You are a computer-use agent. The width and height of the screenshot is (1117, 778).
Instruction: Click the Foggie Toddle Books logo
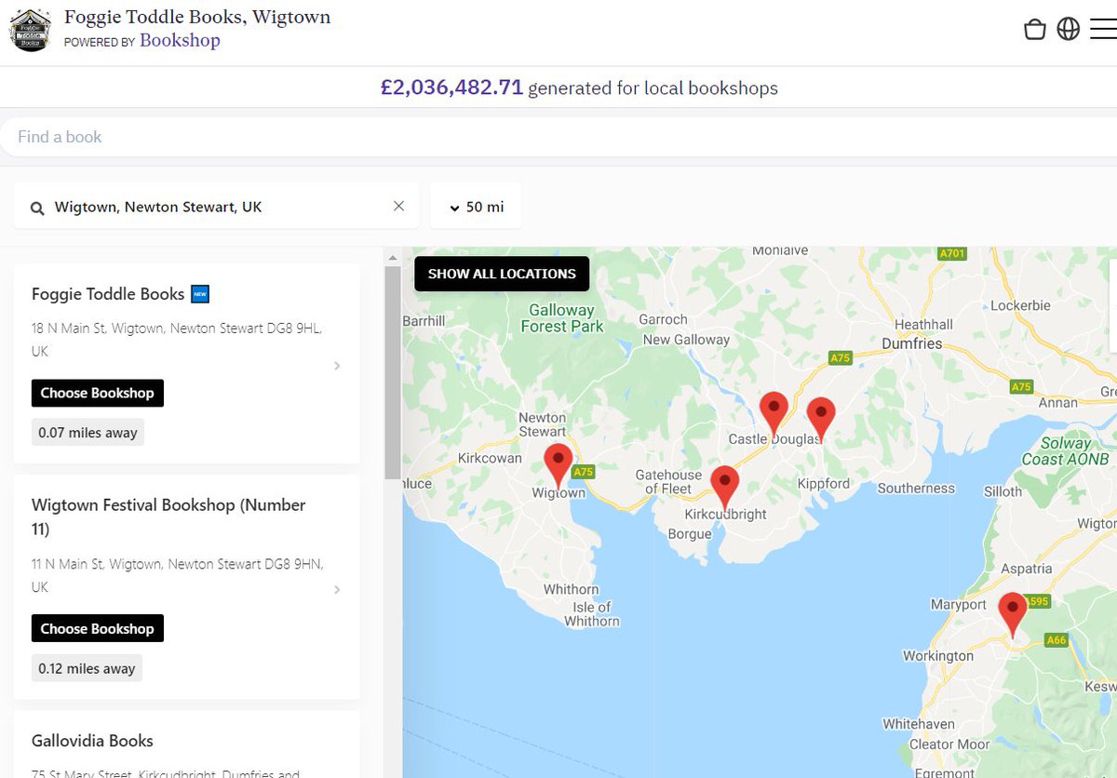tap(30, 29)
